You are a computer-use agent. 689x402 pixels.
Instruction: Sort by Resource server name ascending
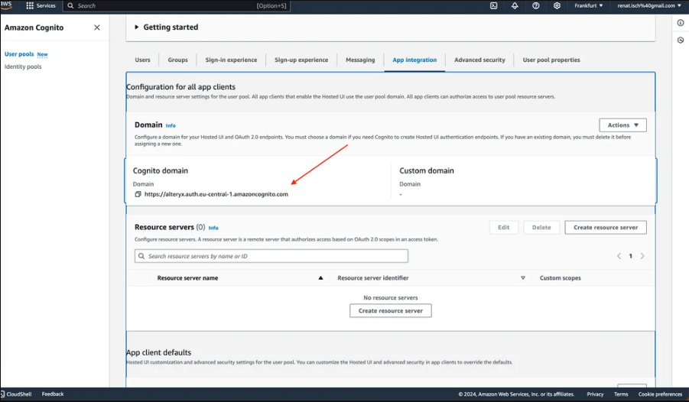point(320,277)
